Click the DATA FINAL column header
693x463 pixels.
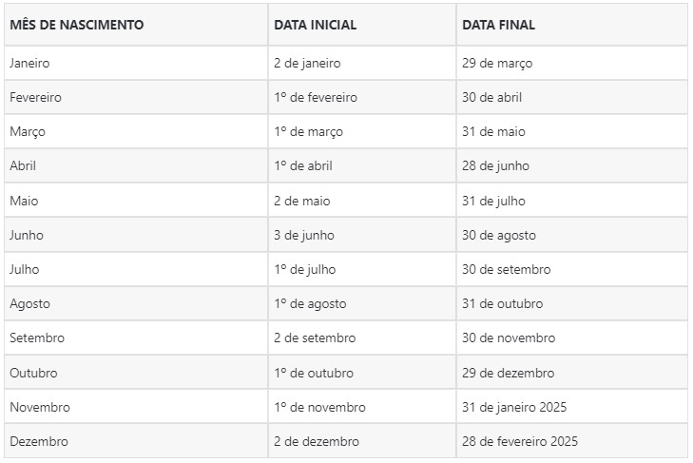(x=498, y=25)
